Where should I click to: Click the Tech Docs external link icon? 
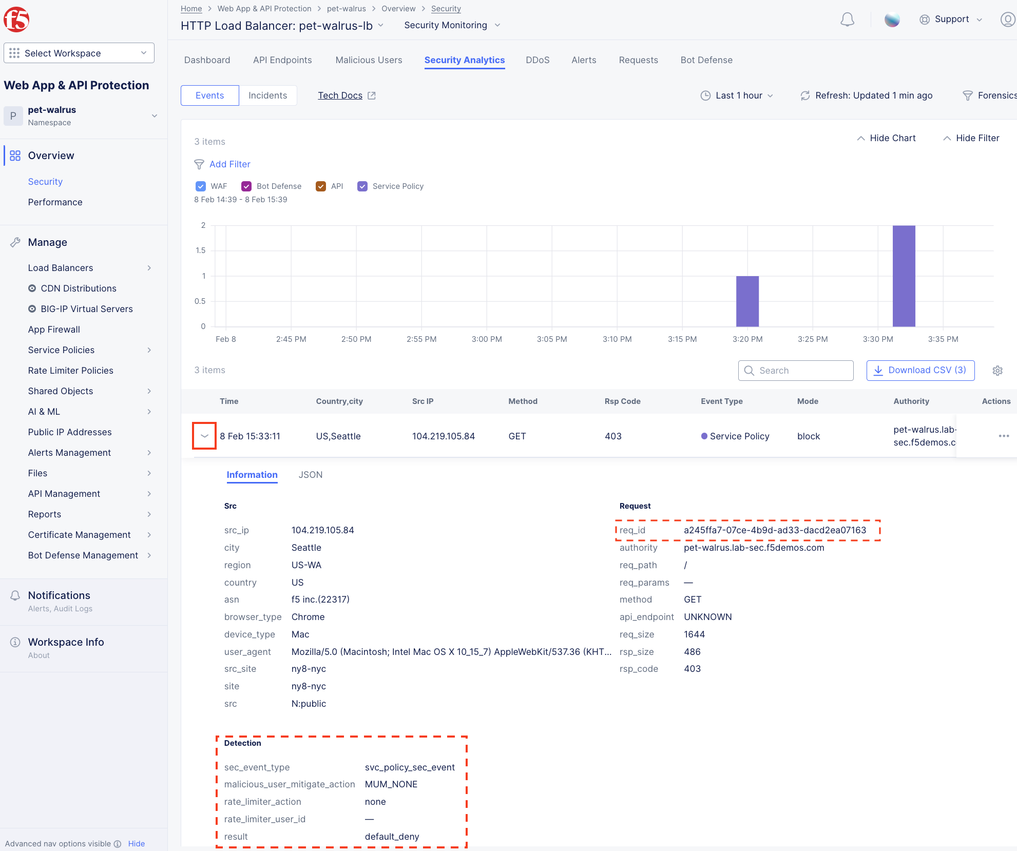pyautogui.click(x=372, y=95)
